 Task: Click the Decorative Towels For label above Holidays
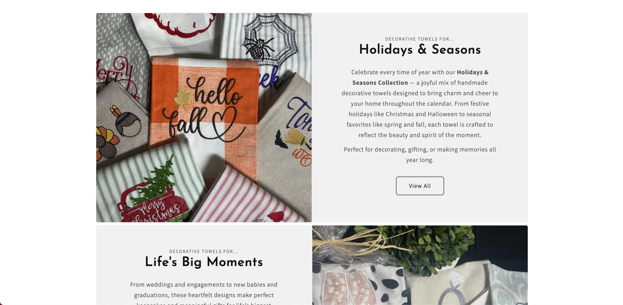(x=420, y=39)
